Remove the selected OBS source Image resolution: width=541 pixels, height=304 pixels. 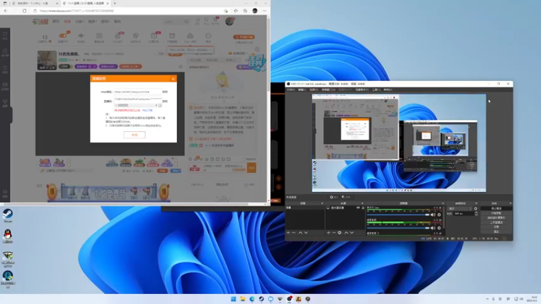pyautogui.click(x=334, y=232)
